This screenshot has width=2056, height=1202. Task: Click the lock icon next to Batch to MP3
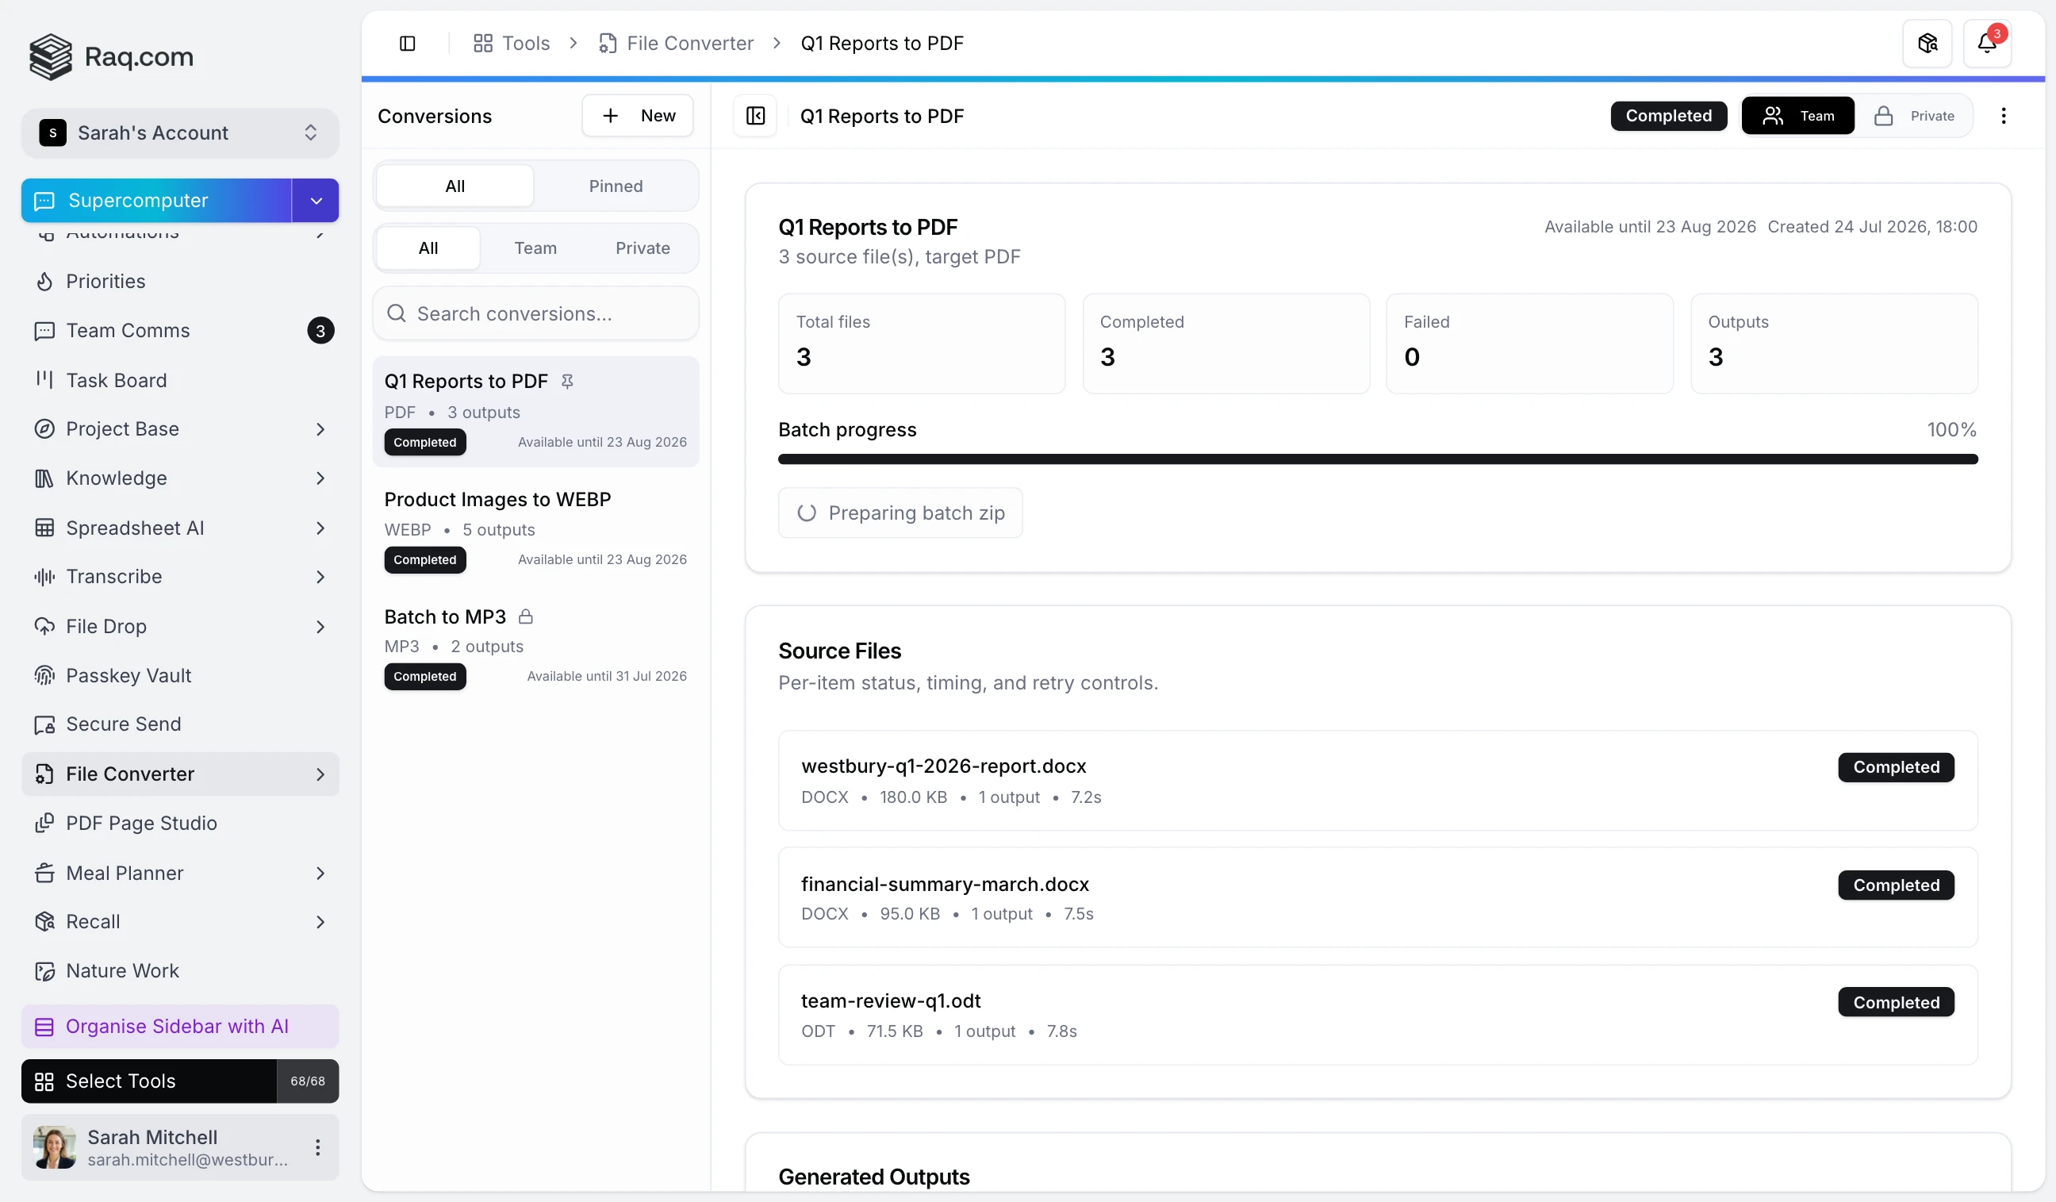click(x=525, y=617)
